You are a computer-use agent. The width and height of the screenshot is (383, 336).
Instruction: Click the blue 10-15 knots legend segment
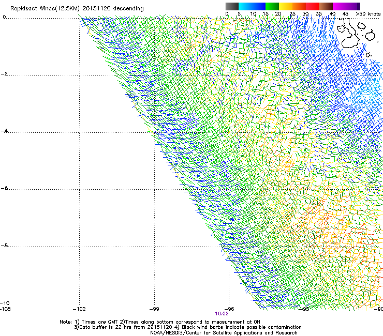[259, 6]
